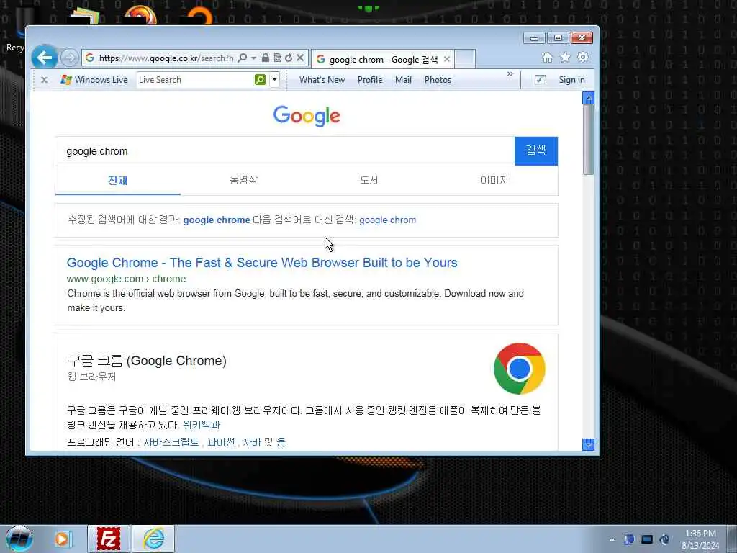Click the magnifier search icon in address bar
The width and height of the screenshot is (737, 553).
click(242, 58)
